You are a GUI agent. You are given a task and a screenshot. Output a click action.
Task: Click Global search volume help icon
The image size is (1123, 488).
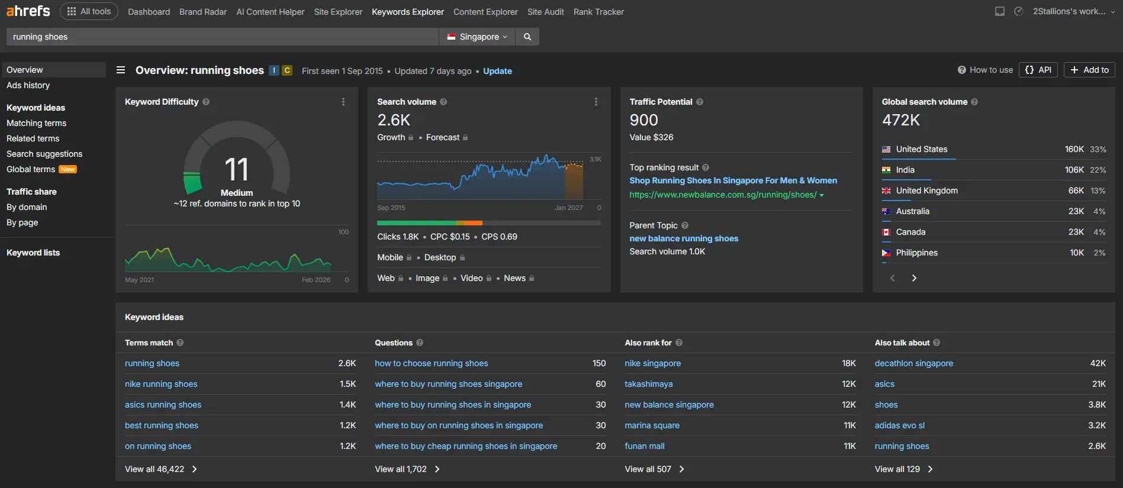(974, 102)
